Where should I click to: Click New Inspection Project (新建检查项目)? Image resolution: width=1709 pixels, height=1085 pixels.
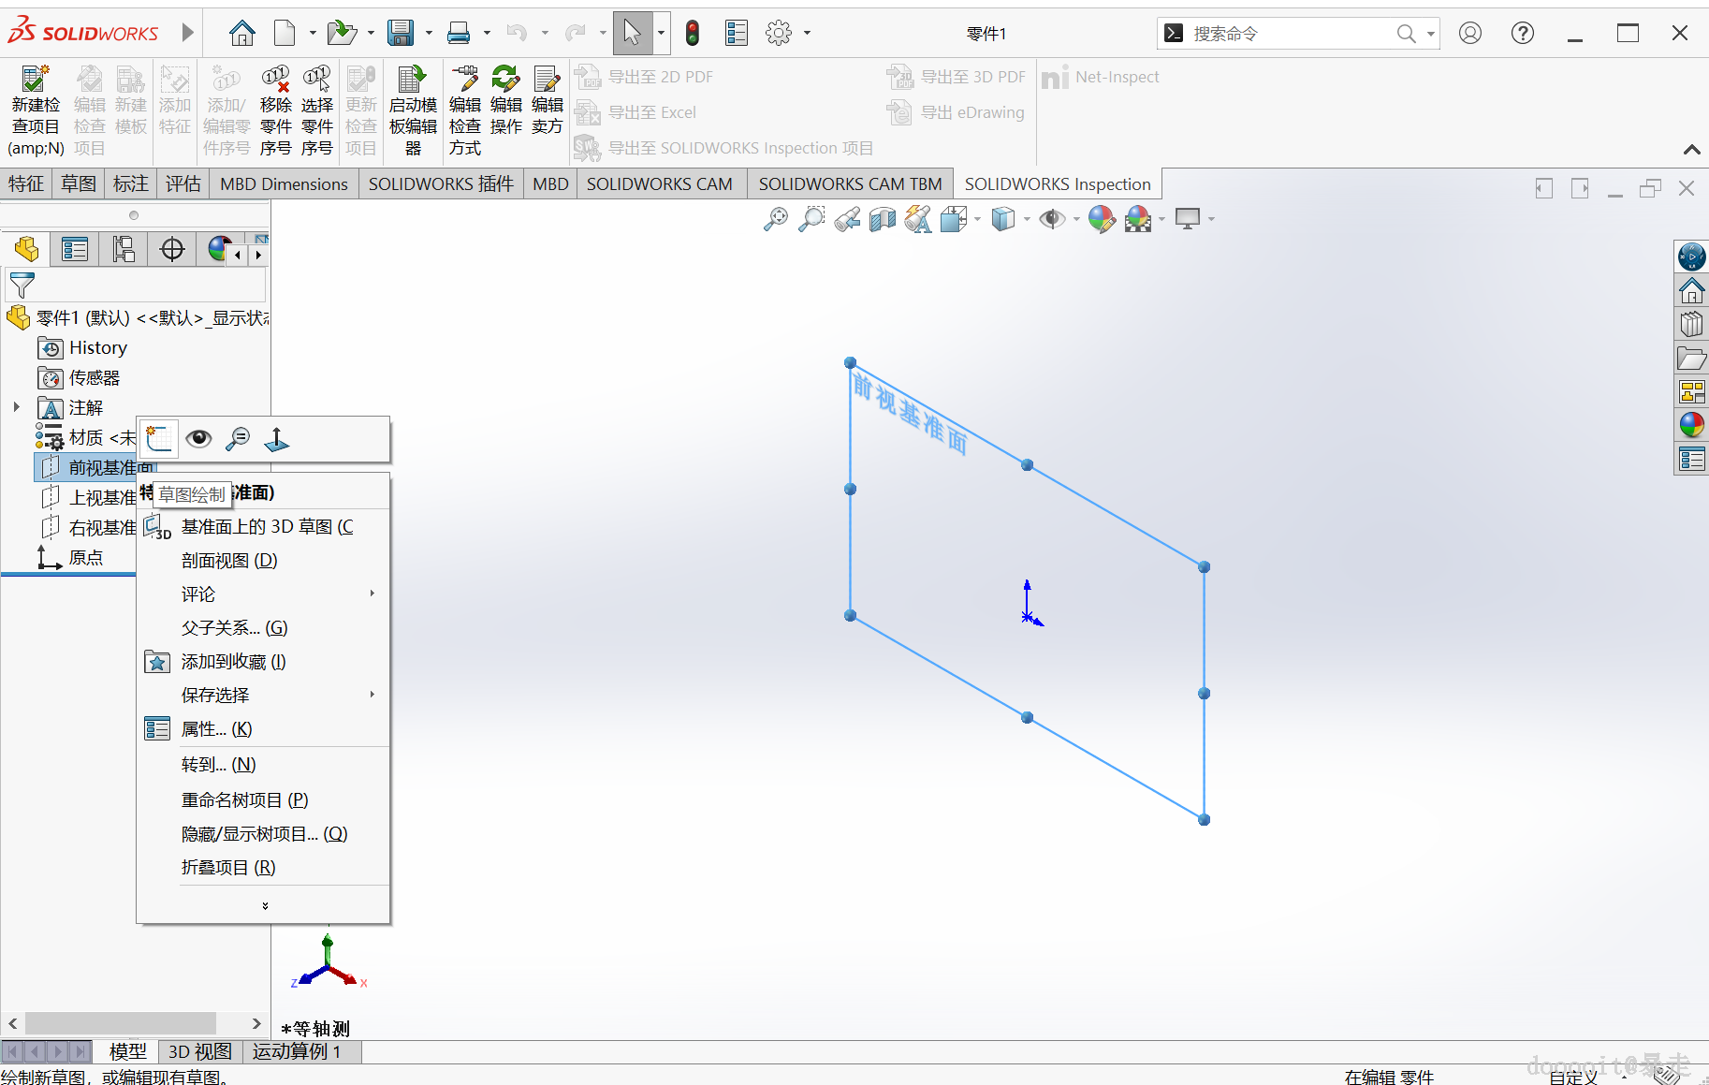(x=36, y=111)
